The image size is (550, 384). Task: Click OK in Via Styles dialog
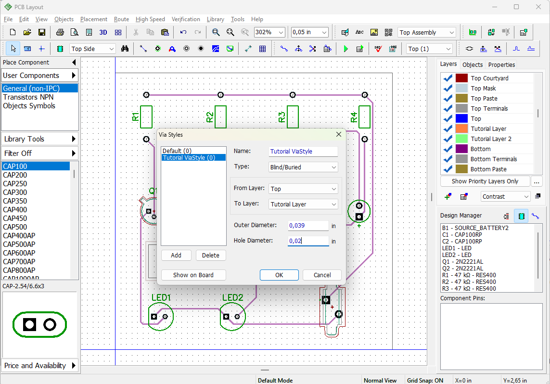tap(279, 275)
